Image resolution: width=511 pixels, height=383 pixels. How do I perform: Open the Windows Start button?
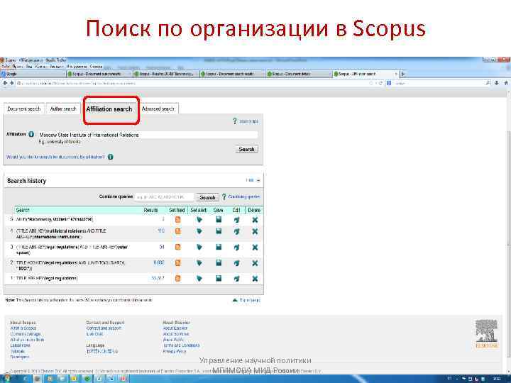point(6,379)
